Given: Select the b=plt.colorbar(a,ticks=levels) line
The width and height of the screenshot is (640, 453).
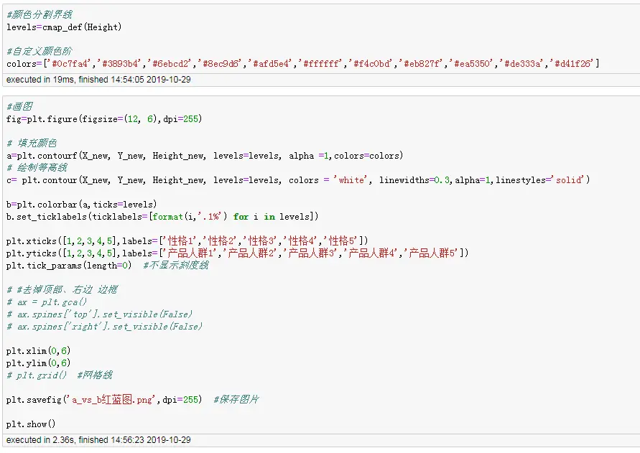Looking at the screenshot, I should 81,205.
